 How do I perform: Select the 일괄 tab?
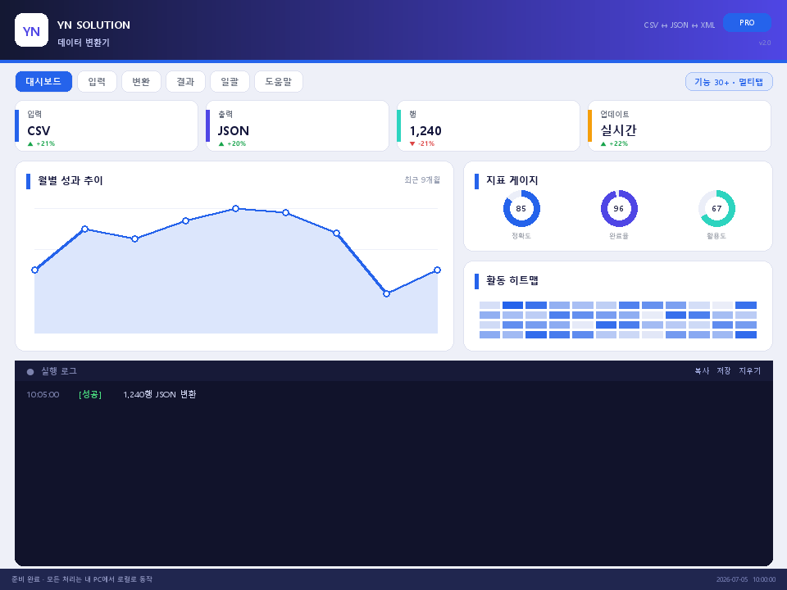[x=230, y=81]
